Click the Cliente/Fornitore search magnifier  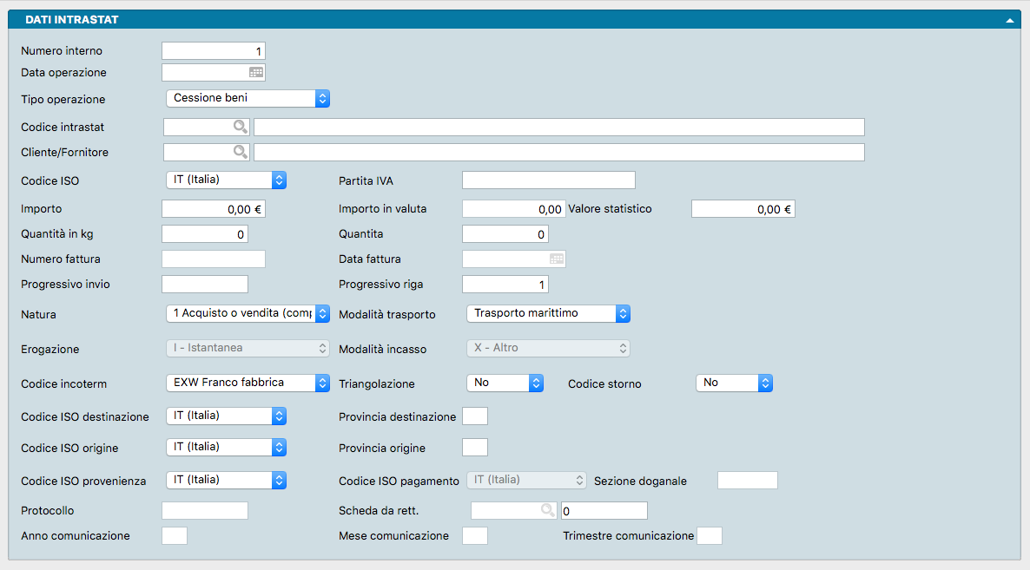[x=239, y=153]
